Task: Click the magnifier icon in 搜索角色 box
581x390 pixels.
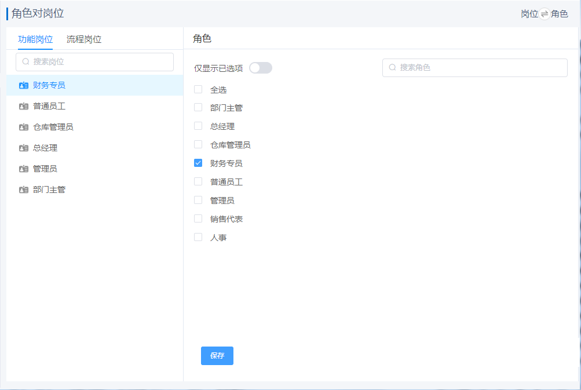Action: 392,68
